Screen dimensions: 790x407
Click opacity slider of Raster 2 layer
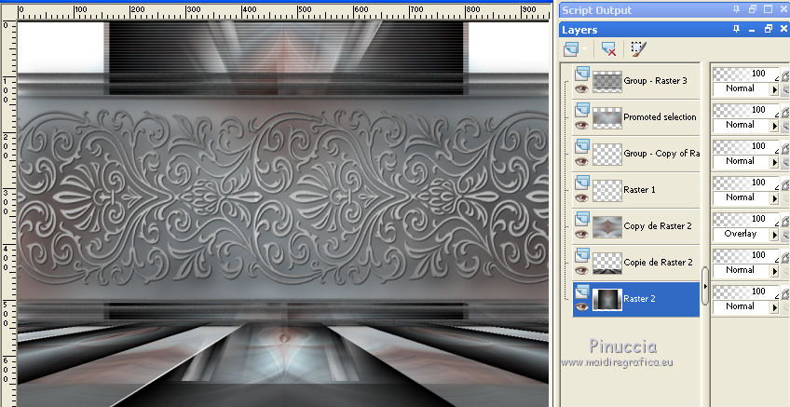tap(746, 292)
